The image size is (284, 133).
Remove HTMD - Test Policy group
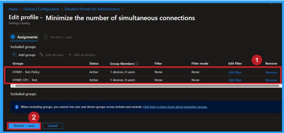(271, 72)
